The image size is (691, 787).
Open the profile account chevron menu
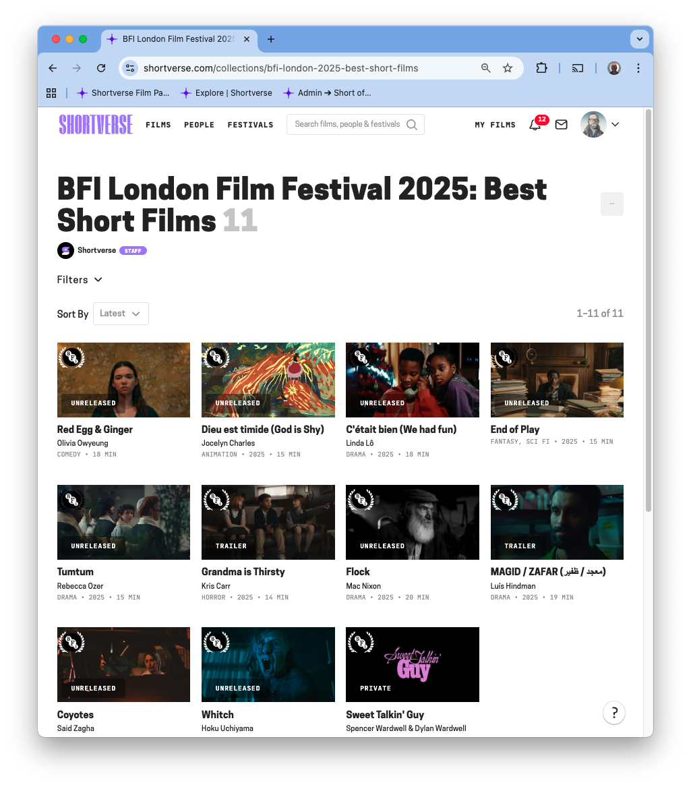(615, 125)
